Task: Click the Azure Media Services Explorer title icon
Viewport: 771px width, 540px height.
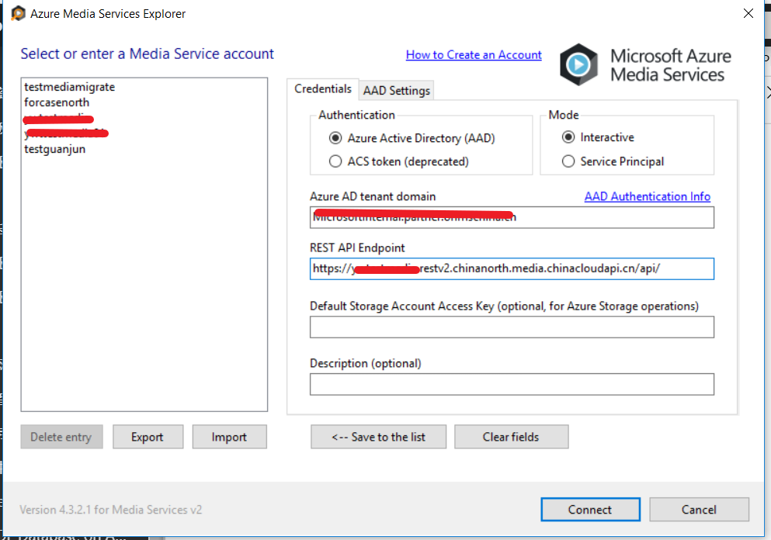Action: tap(19, 13)
